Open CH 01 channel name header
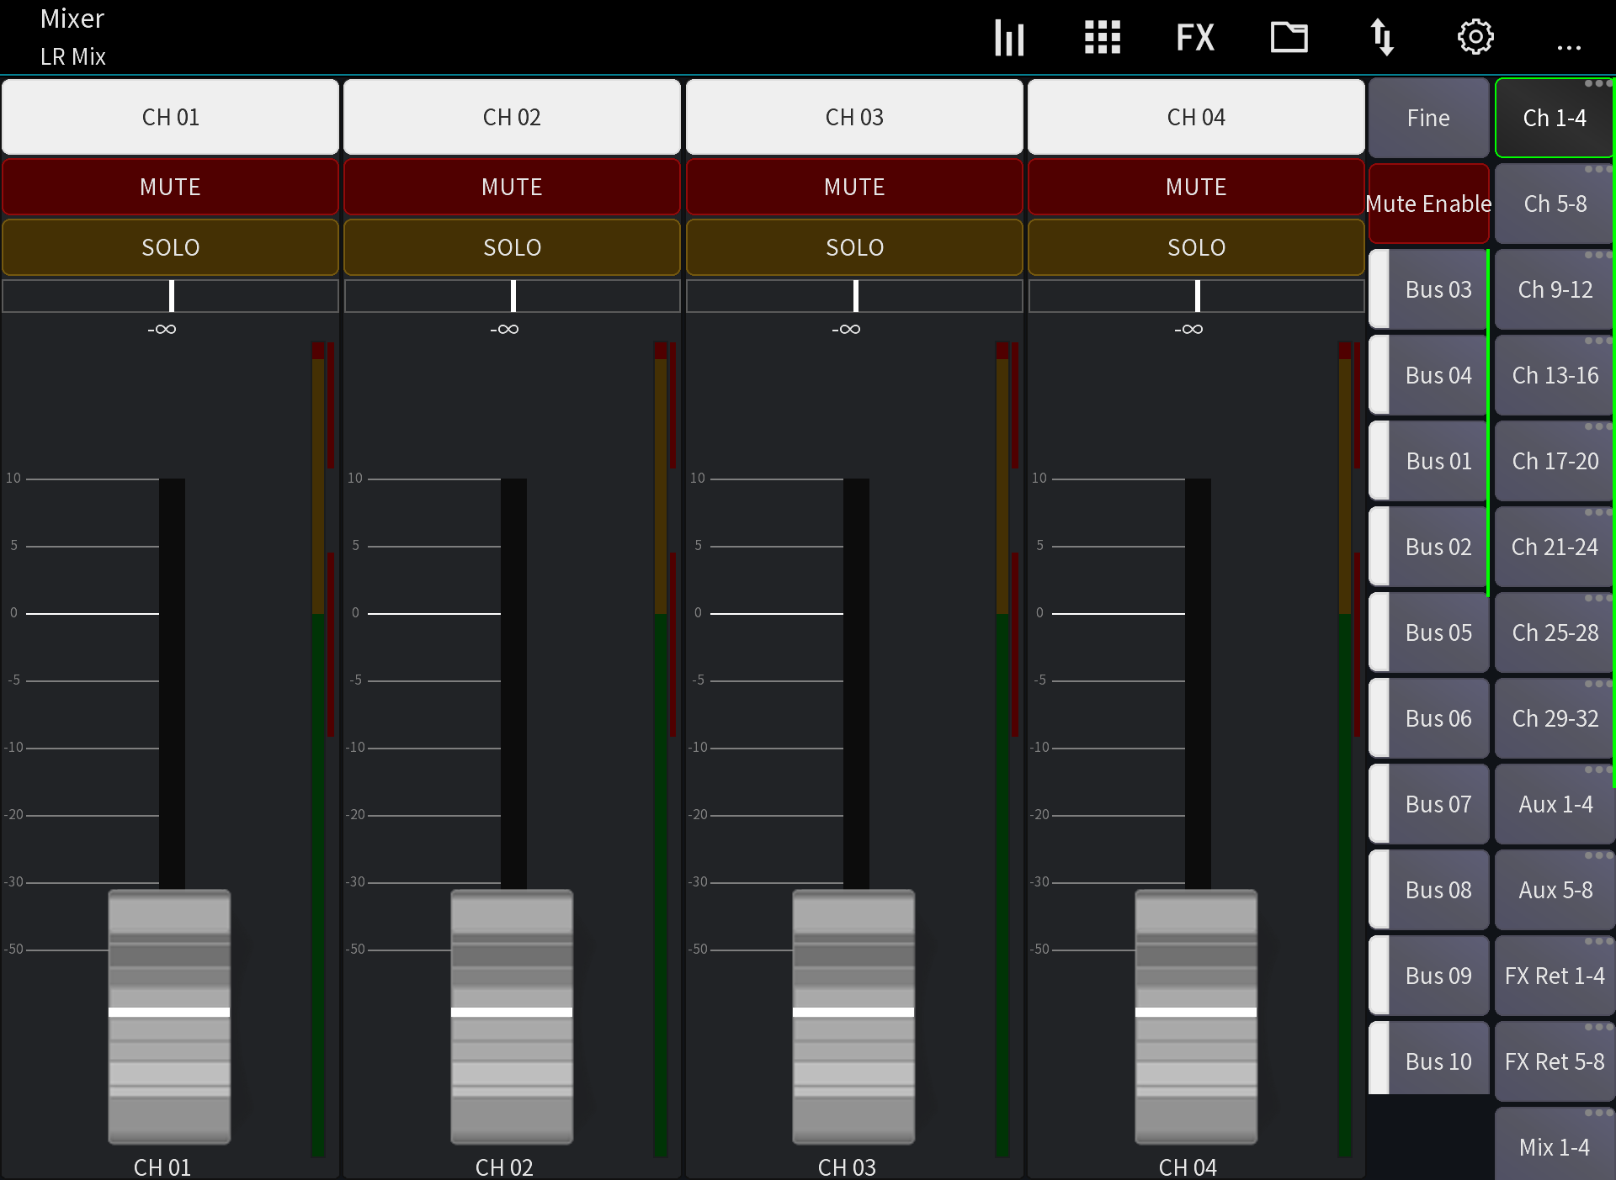 (170, 117)
